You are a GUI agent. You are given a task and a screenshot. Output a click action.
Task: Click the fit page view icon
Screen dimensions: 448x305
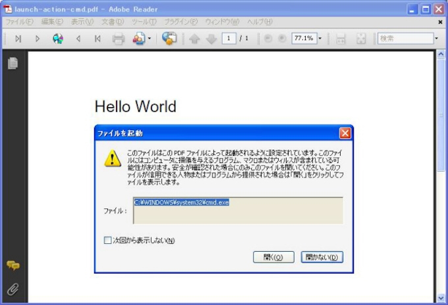point(360,39)
